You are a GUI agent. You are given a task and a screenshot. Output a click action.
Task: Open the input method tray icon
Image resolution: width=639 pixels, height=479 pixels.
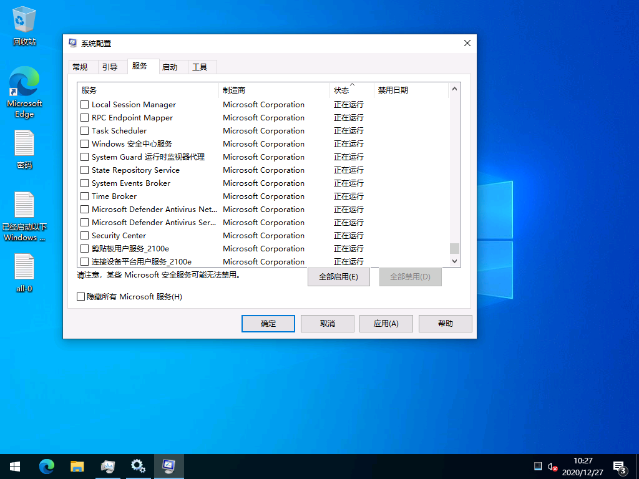click(538, 466)
